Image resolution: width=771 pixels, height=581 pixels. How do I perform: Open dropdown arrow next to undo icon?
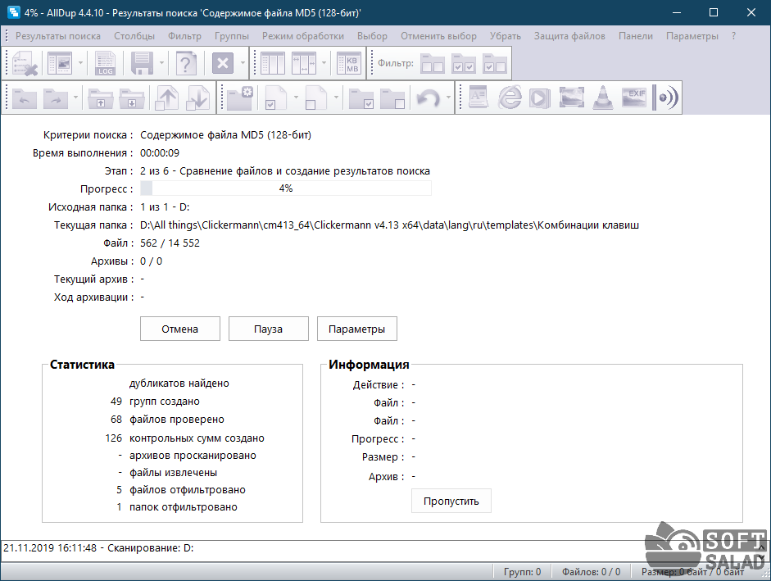pos(448,98)
